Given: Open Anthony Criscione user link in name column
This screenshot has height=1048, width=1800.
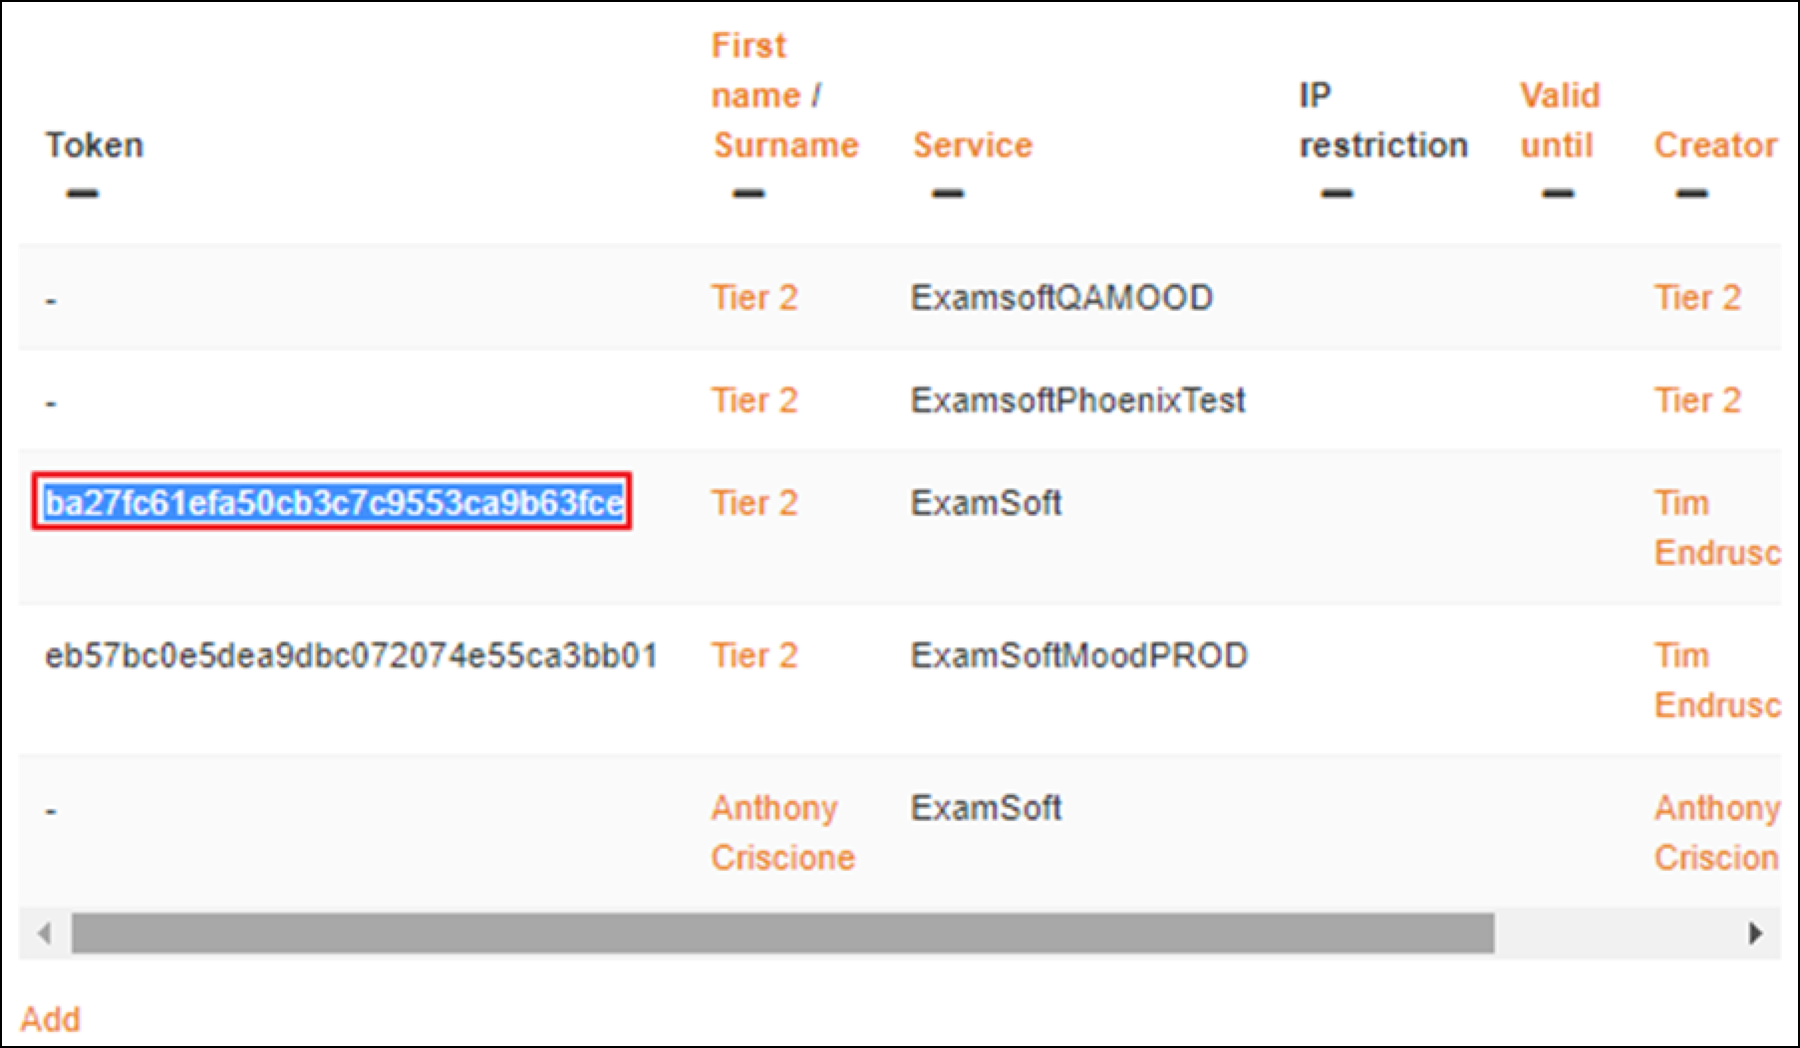Looking at the screenshot, I should (783, 833).
